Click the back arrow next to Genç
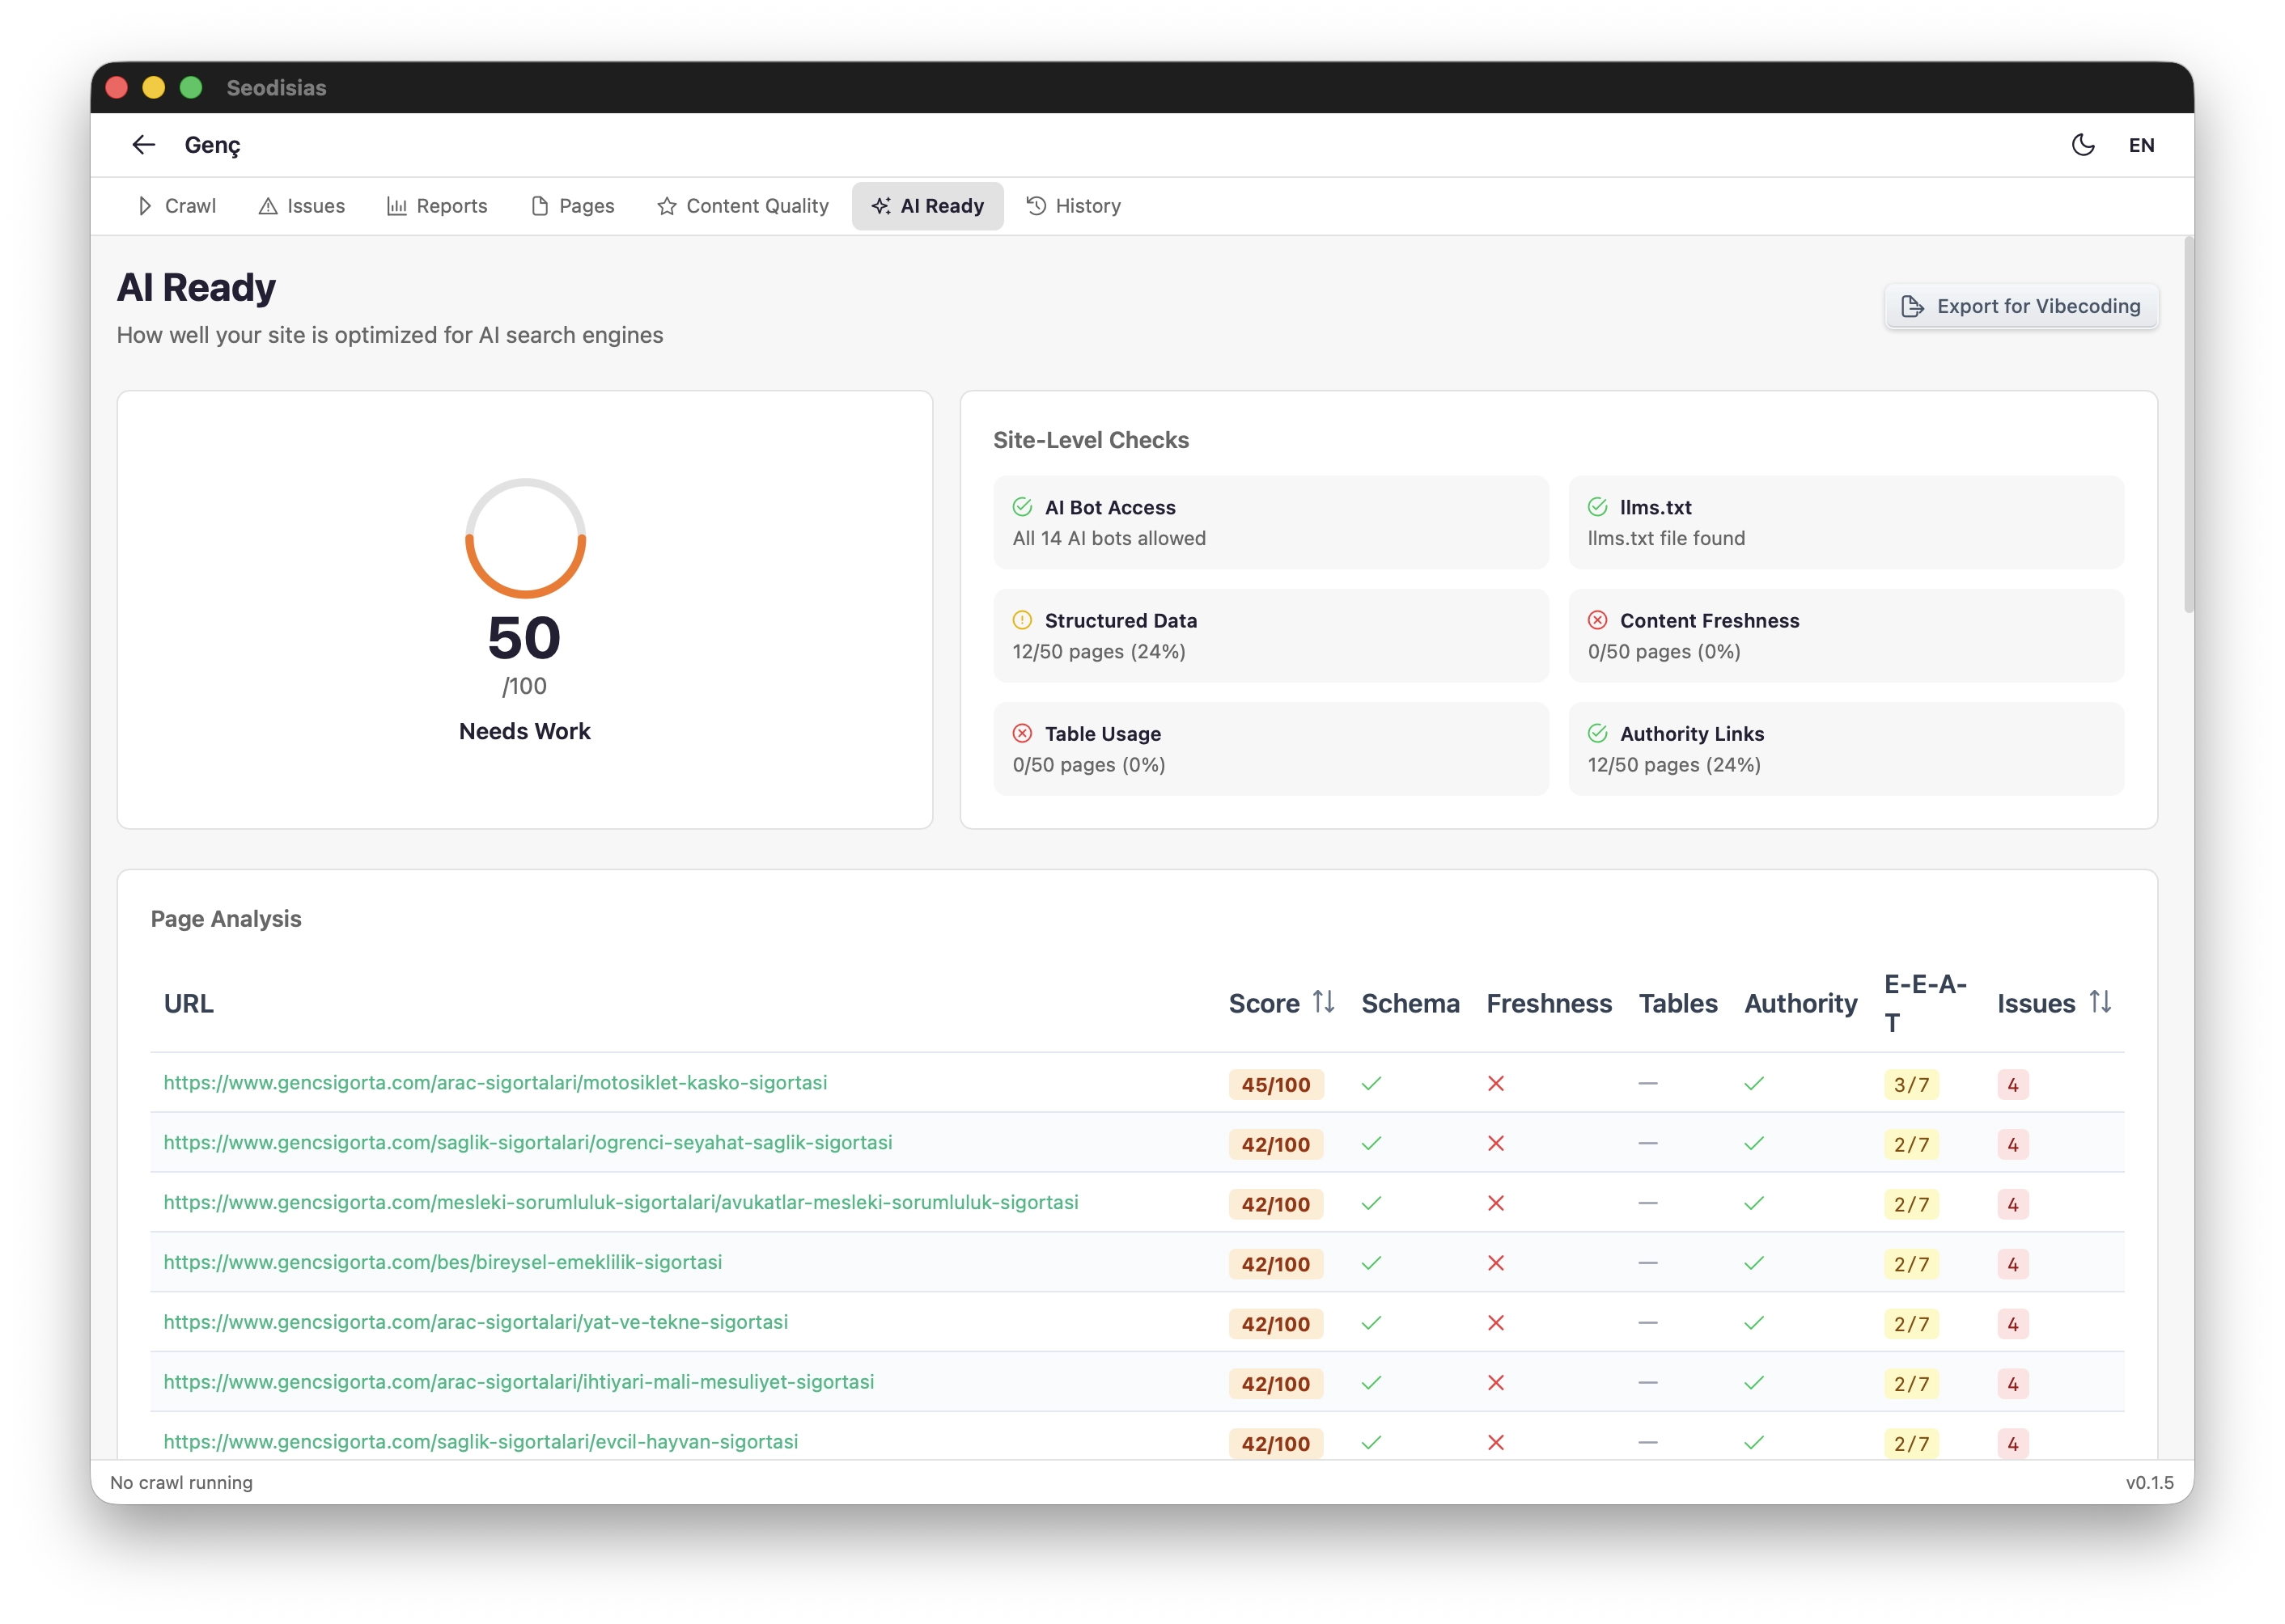 click(143, 145)
